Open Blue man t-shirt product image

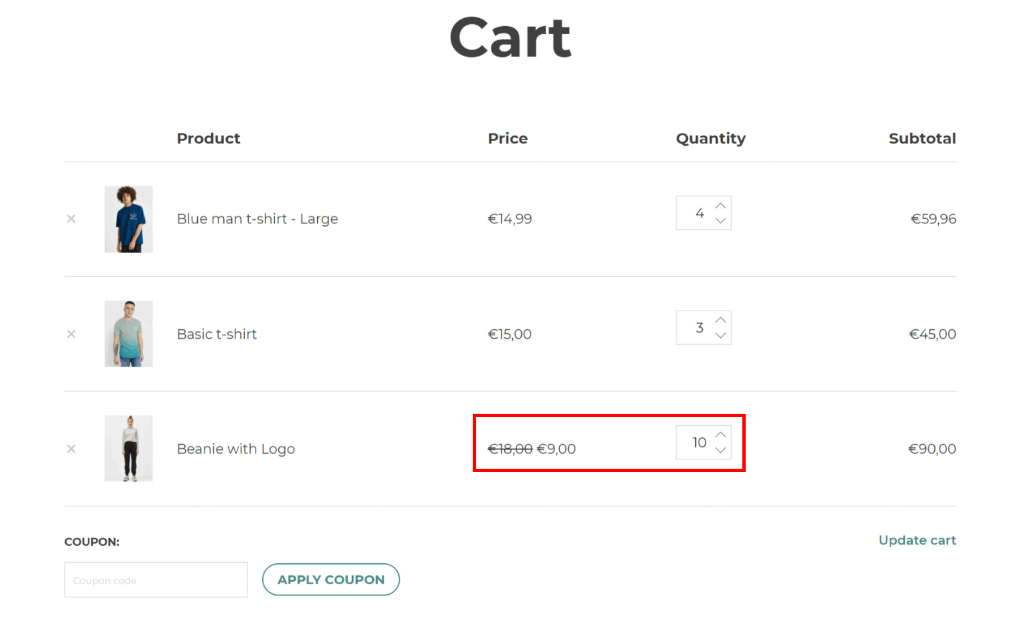tap(128, 219)
